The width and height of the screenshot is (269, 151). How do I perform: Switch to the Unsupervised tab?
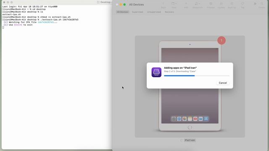point(154,12)
